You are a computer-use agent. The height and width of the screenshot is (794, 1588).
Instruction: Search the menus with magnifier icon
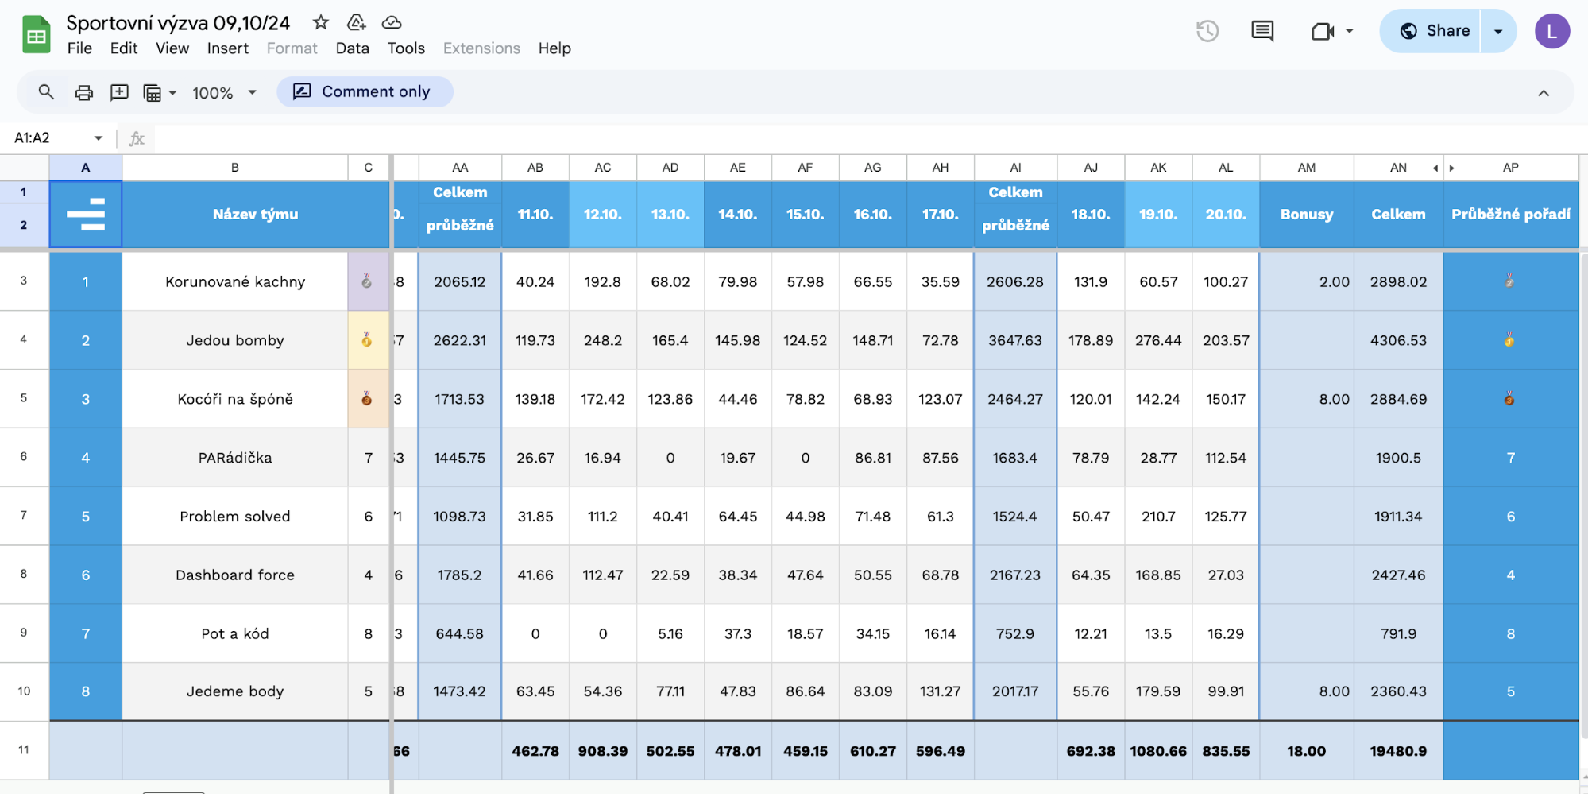click(x=46, y=92)
